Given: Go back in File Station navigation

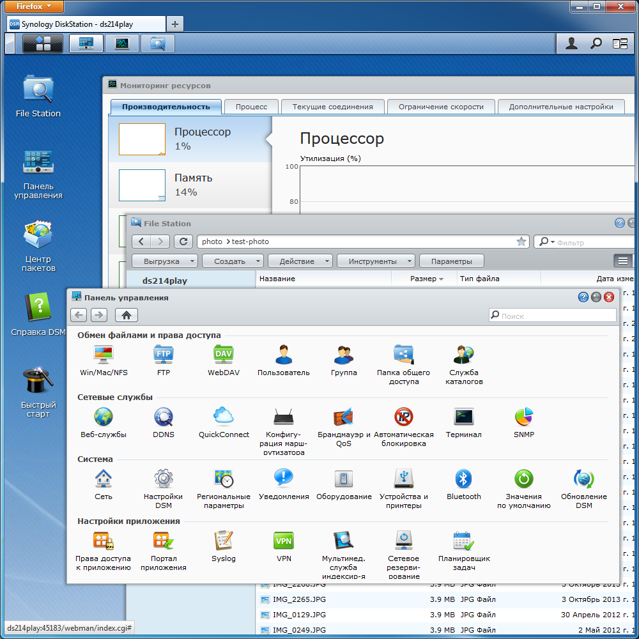Looking at the screenshot, I should 141,242.
